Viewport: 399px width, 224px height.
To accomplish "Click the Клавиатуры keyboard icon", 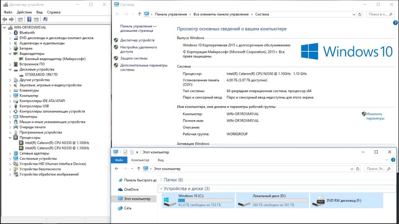I will click(x=16, y=90).
